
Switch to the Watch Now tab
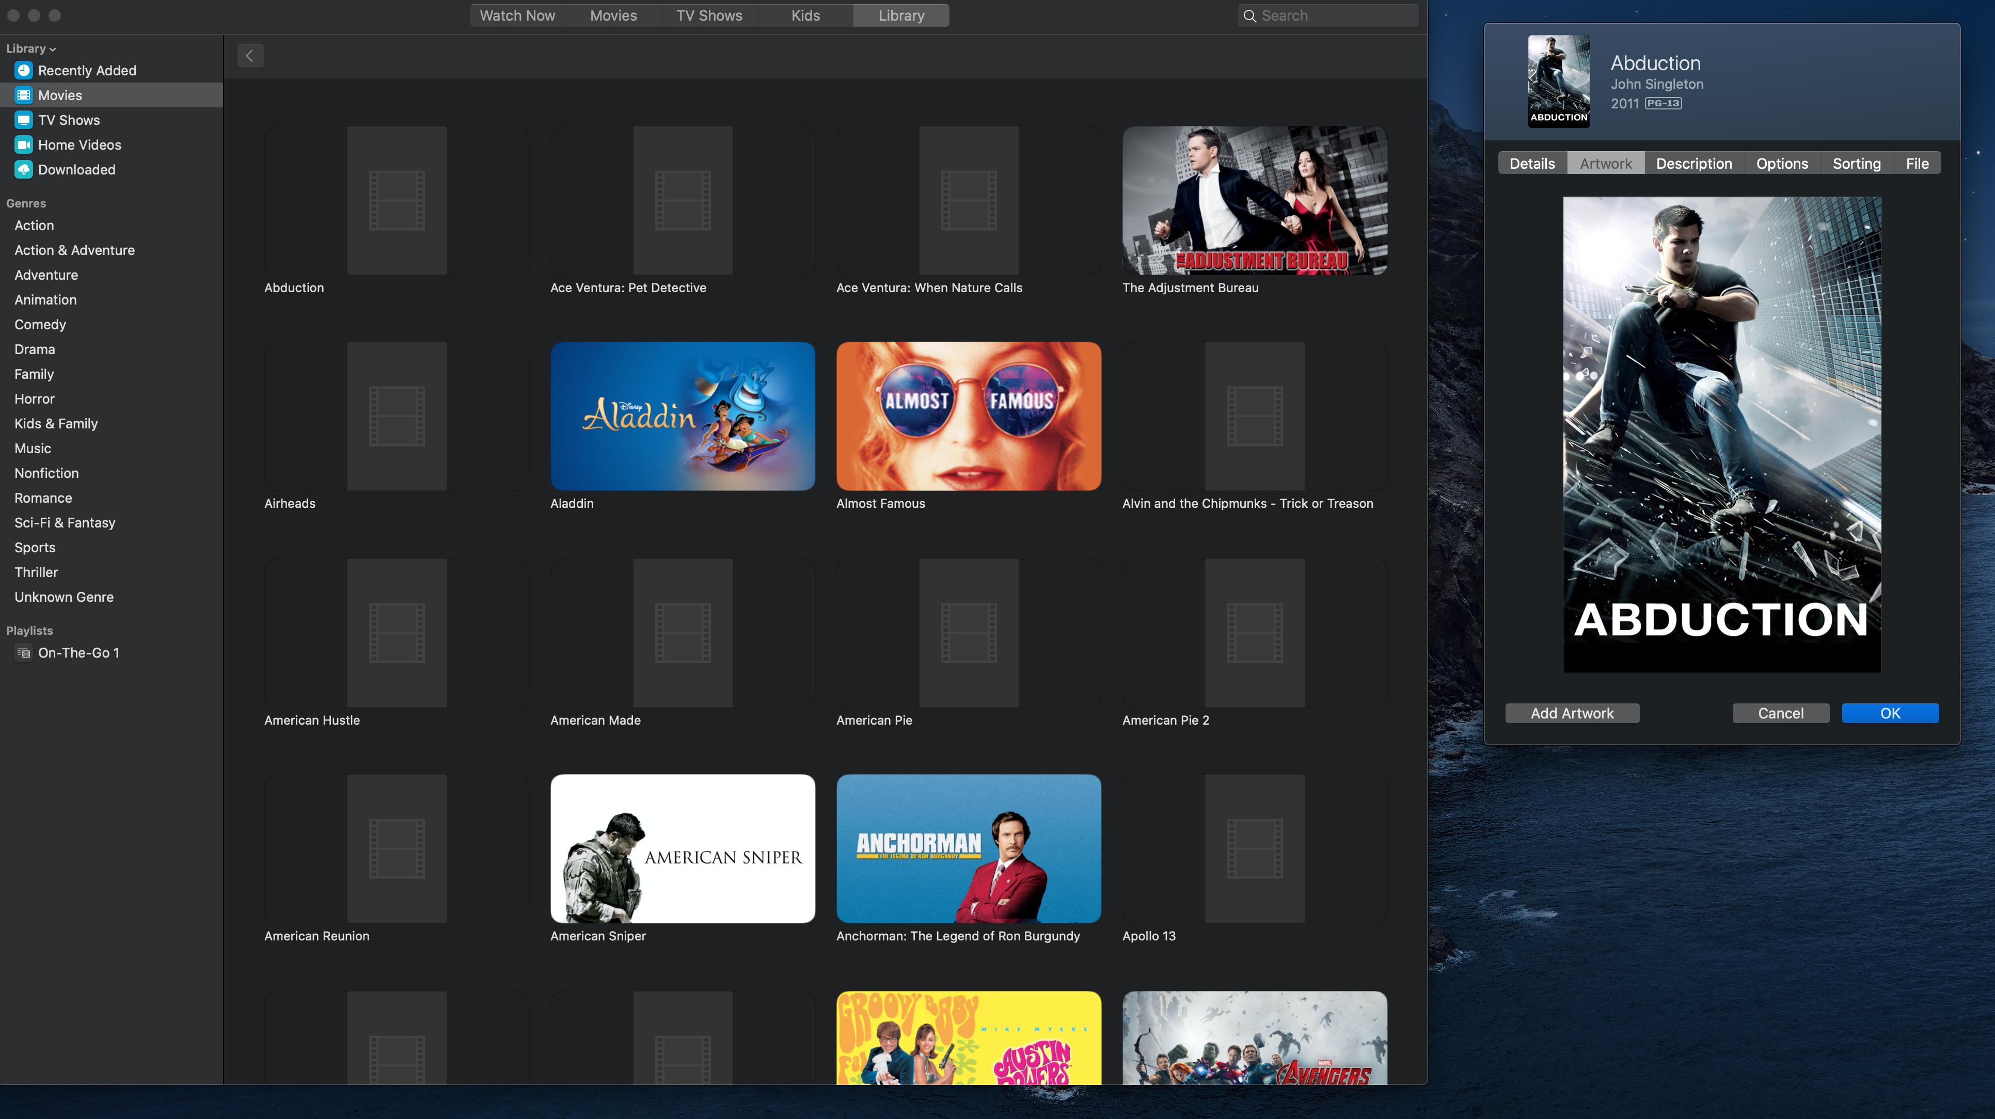(x=517, y=15)
